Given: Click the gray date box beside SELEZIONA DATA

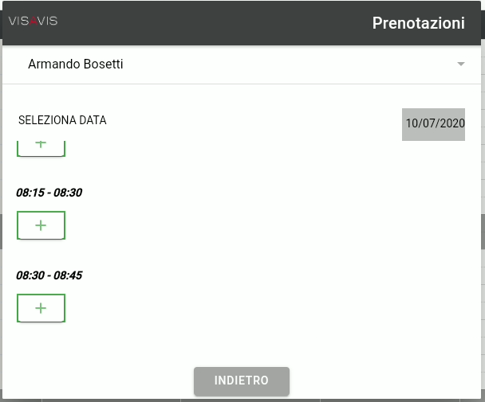Looking at the screenshot, I should [433, 124].
